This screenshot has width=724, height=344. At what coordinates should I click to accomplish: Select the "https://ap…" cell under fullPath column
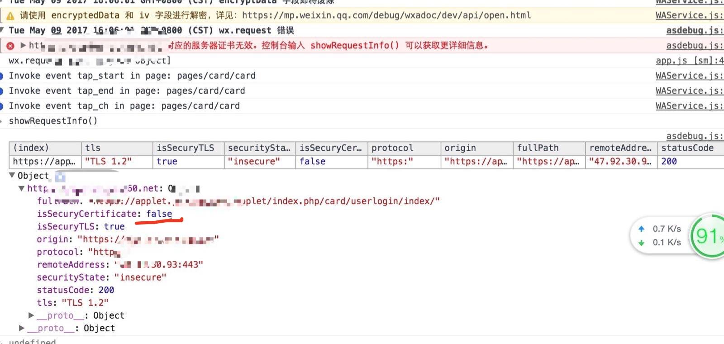549,162
